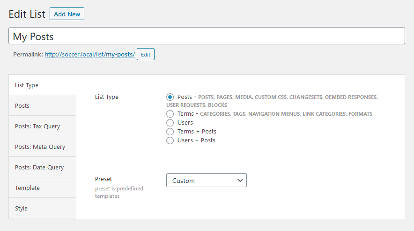Viewport: 414px width, 231px height.
Task: Switch to the List Type tab
Action: (x=42, y=85)
